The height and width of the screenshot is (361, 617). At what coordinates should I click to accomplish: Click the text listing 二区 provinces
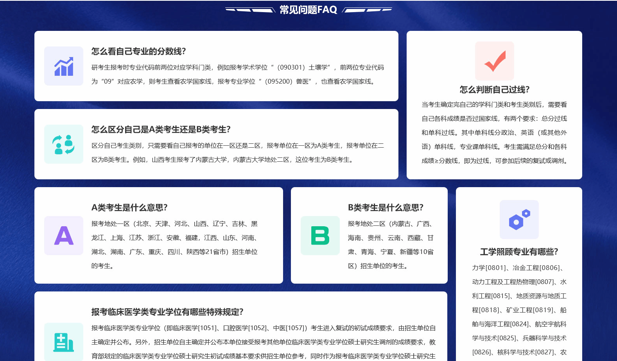(391, 245)
